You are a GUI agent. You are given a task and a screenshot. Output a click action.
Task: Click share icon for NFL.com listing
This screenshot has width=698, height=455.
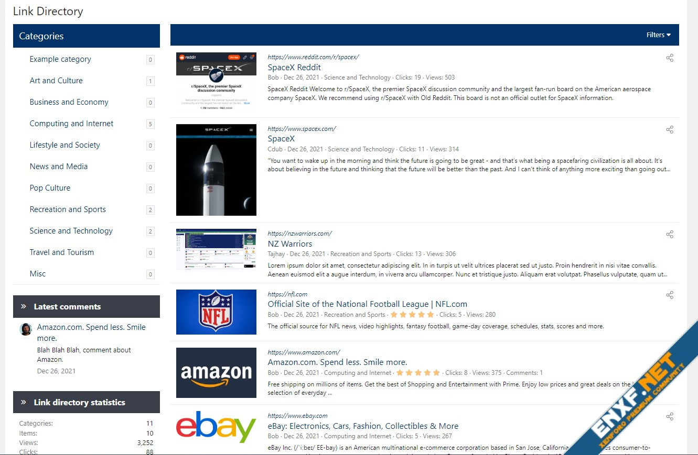pyautogui.click(x=670, y=295)
